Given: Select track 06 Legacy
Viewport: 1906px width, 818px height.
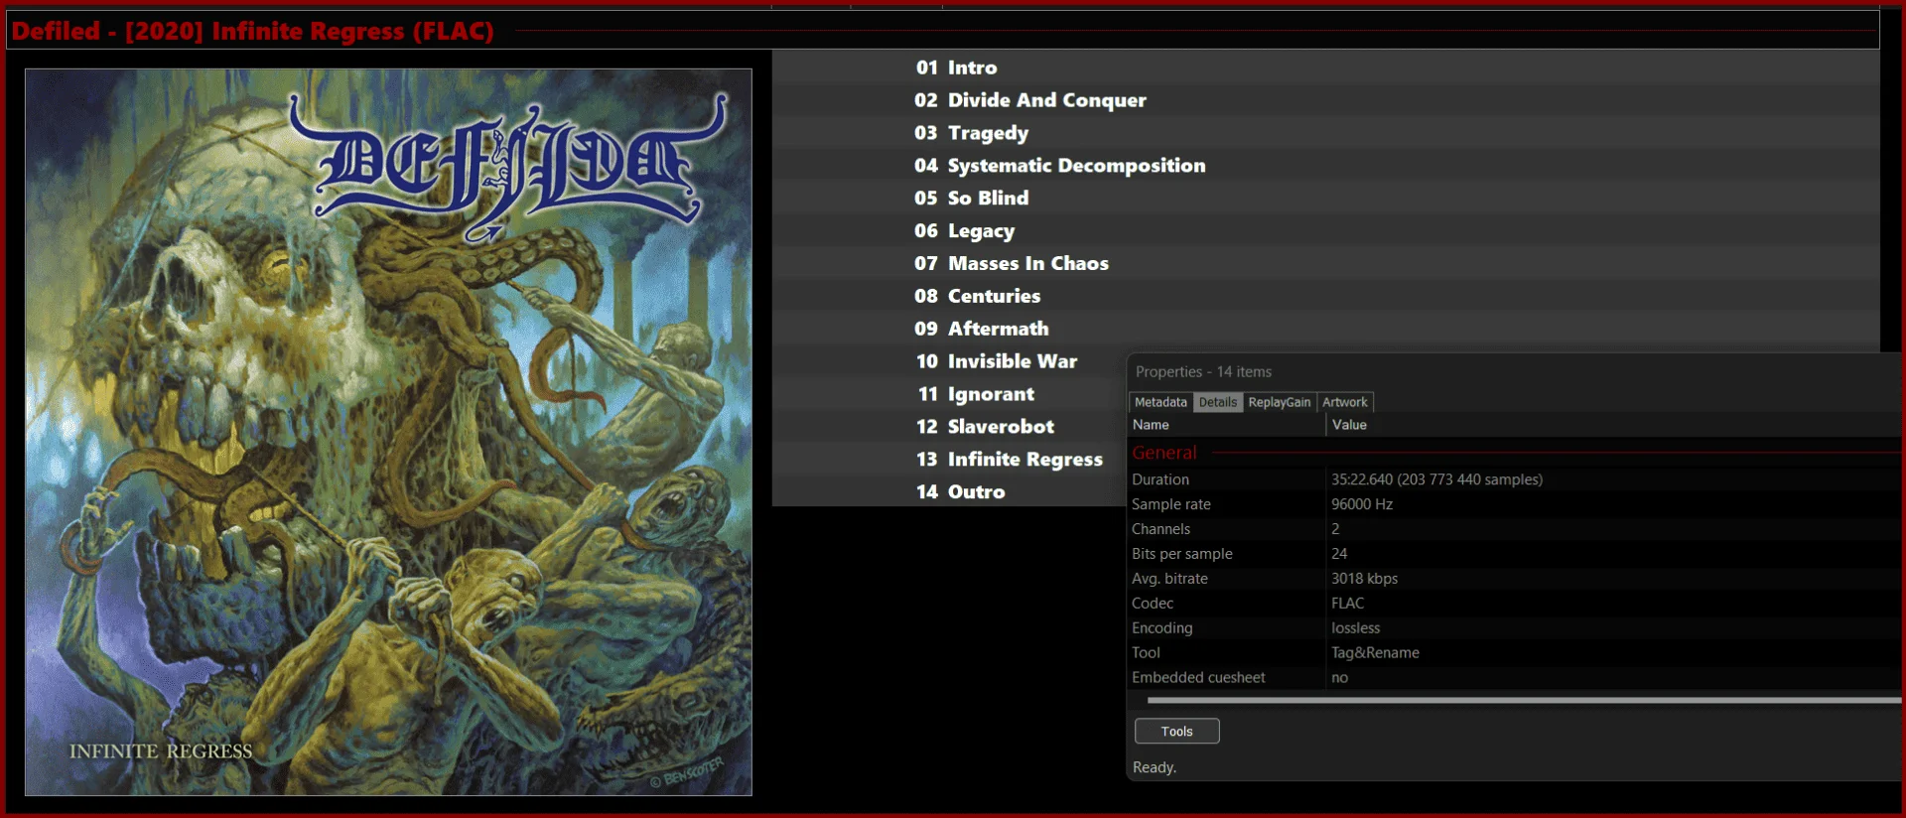Looking at the screenshot, I should tap(1326, 231).
